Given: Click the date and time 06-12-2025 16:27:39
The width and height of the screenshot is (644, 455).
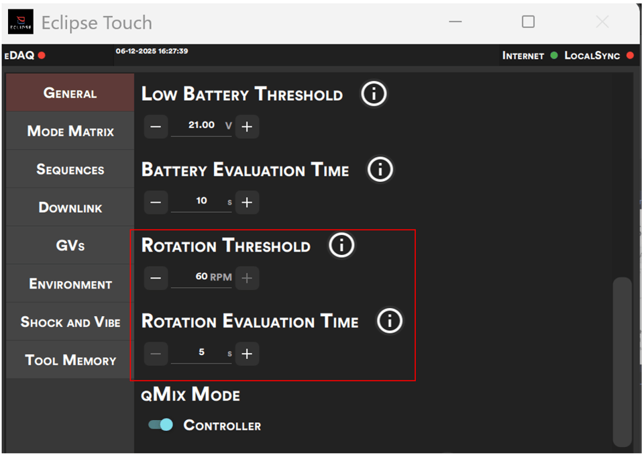Looking at the screenshot, I should 152,51.
